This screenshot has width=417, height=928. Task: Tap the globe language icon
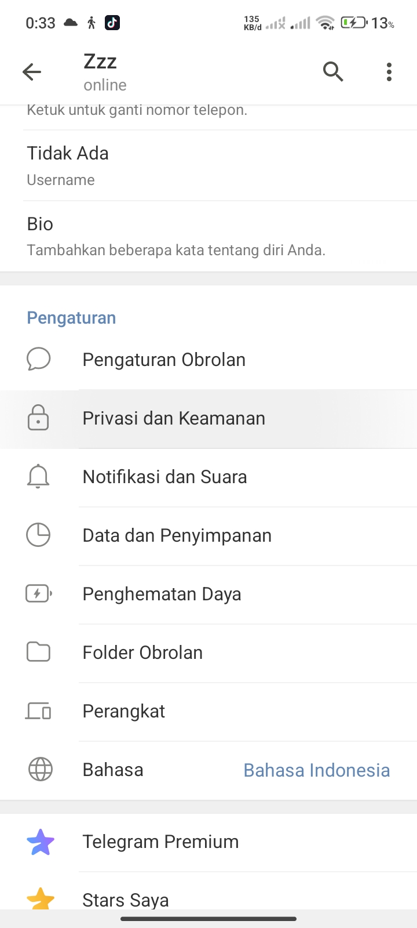click(x=40, y=770)
